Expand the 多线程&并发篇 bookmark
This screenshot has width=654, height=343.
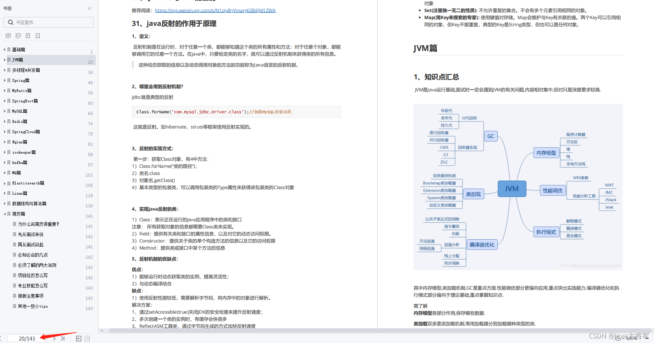click(5, 70)
